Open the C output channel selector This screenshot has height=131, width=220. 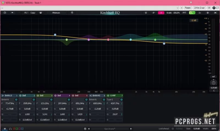point(214,91)
